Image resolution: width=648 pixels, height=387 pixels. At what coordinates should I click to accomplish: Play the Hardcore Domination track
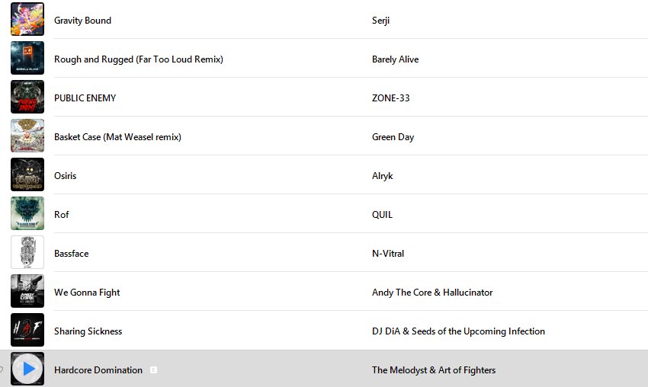(27, 369)
